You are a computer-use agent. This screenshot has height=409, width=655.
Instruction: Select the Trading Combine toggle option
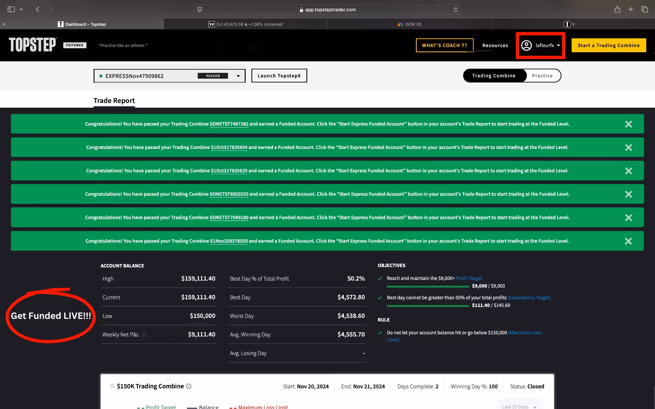coord(494,76)
